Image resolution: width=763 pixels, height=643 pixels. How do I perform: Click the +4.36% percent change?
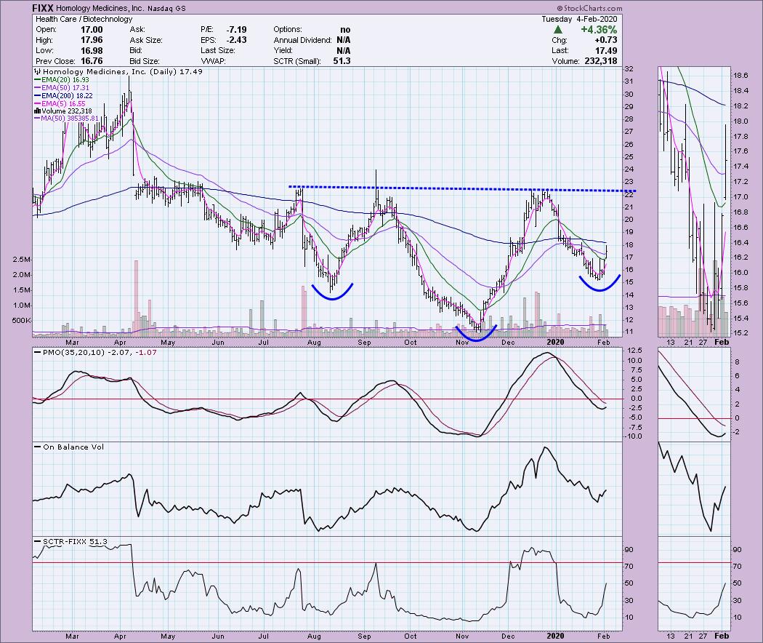(599, 30)
